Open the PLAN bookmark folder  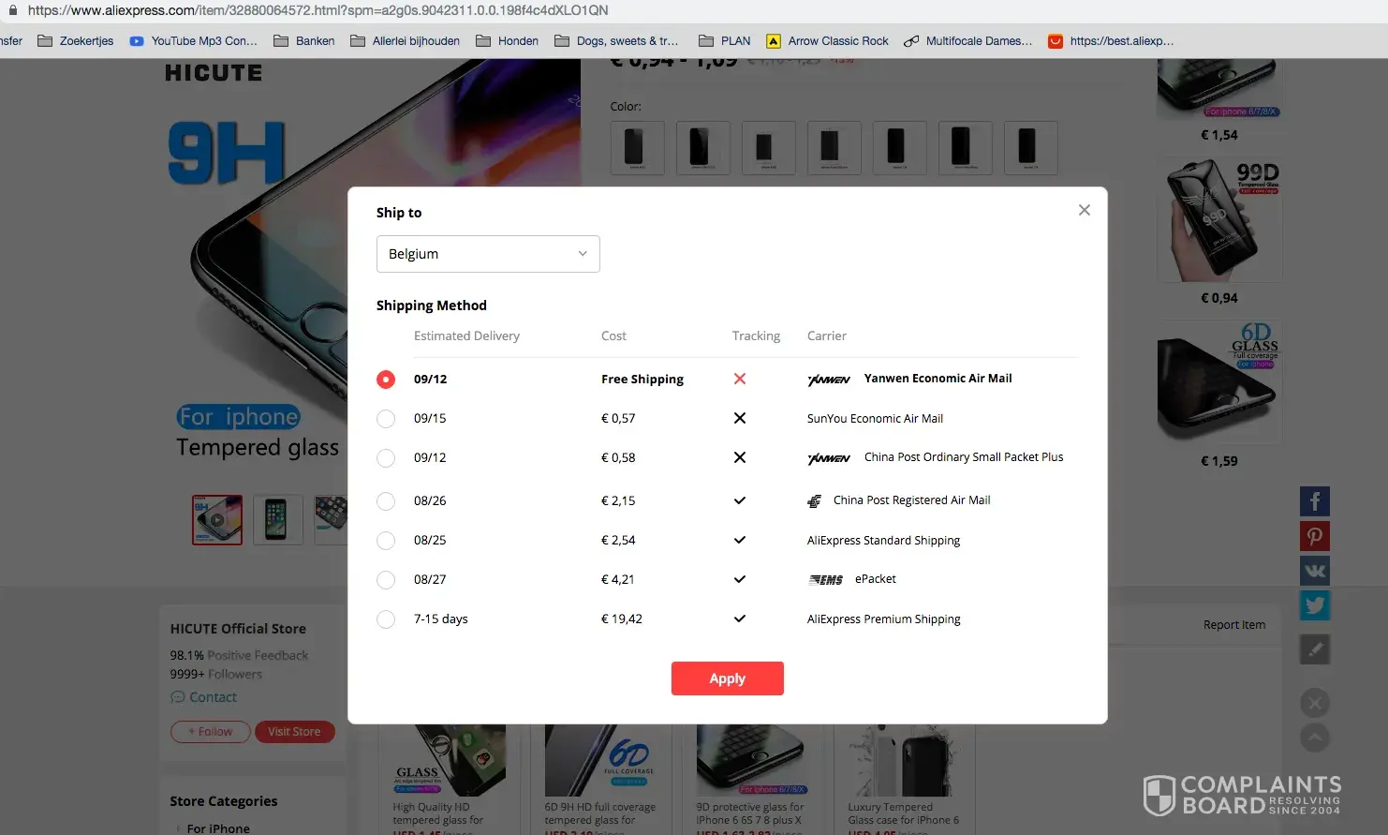725,41
